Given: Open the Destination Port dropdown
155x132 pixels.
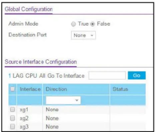Looking at the screenshot, I should click(83, 35).
